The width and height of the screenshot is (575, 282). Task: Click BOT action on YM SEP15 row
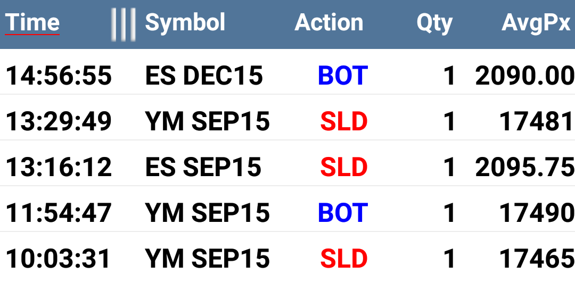click(342, 213)
